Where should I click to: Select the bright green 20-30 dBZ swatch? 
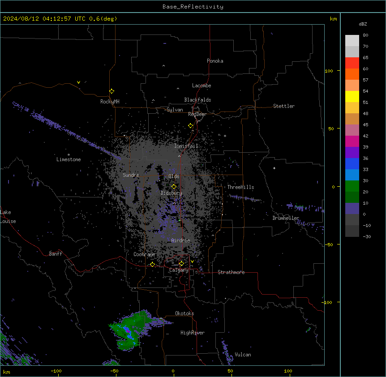(352, 186)
